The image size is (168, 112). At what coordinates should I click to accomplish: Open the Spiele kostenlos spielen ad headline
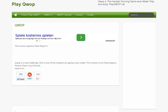pyautogui.click(x=34, y=35)
